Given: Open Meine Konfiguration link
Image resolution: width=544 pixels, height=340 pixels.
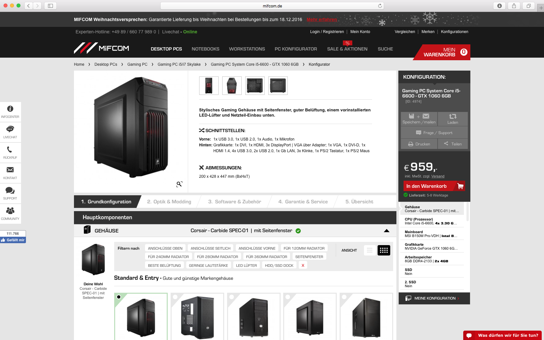Looking at the screenshot, I should [x=434, y=298].
